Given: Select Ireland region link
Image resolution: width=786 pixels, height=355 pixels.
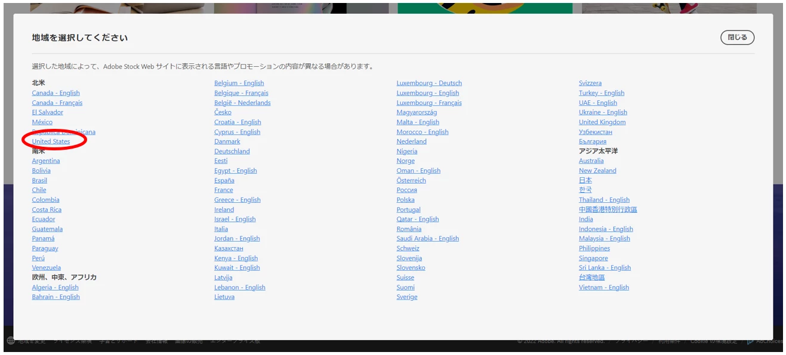Looking at the screenshot, I should point(224,209).
